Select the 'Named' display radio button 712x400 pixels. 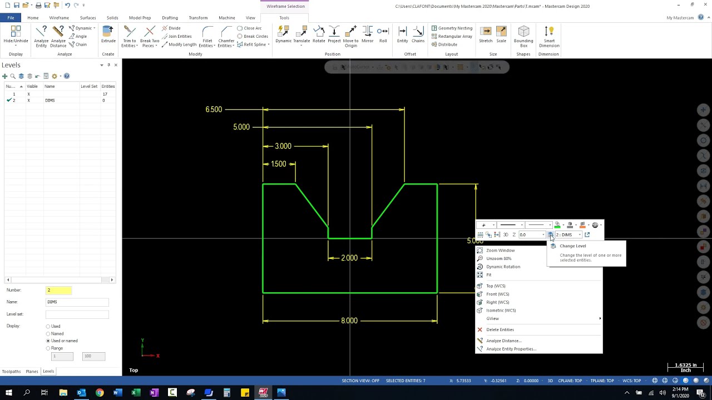48,333
